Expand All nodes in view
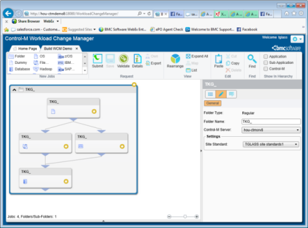 click(197, 56)
